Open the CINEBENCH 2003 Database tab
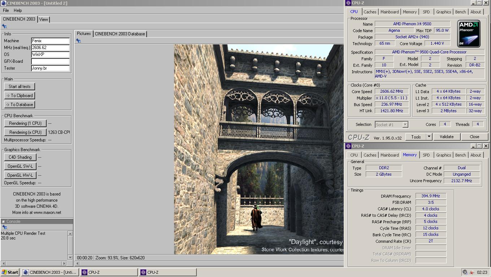 [120, 34]
